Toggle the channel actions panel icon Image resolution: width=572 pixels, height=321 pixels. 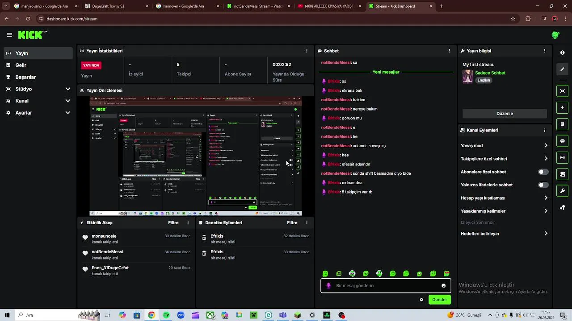[562, 174]
